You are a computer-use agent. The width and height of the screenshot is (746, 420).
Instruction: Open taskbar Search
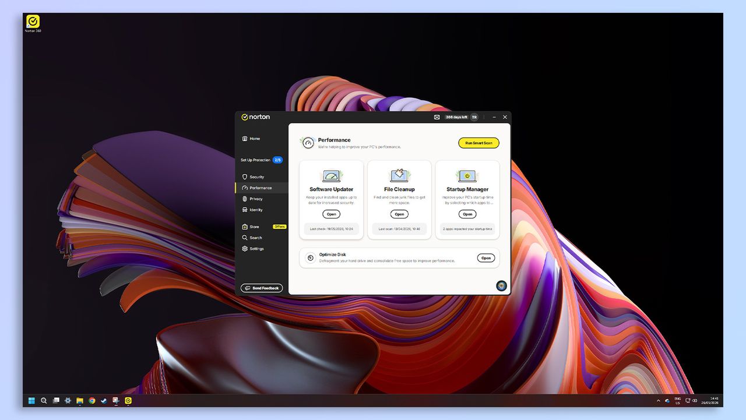pyautogui.click(x=44, y=400)
